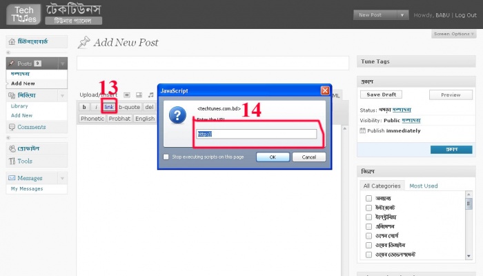Viewport: 483px width, 276px height.
Task: Click OK in the JavaScript dialog
Action: (273, 157)
